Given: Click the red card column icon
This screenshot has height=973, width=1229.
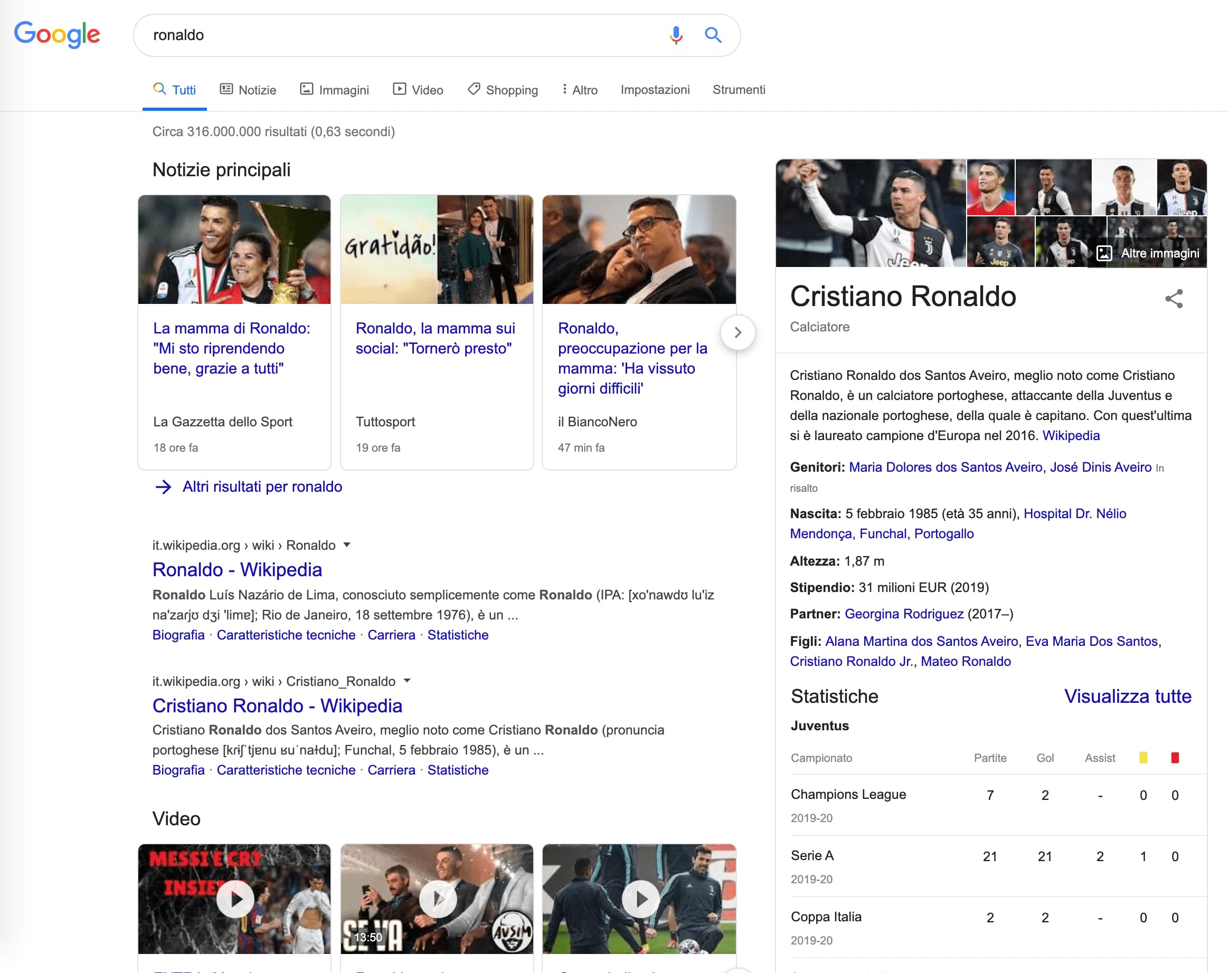Looking at the screenshot, I should coord(1175,758).
